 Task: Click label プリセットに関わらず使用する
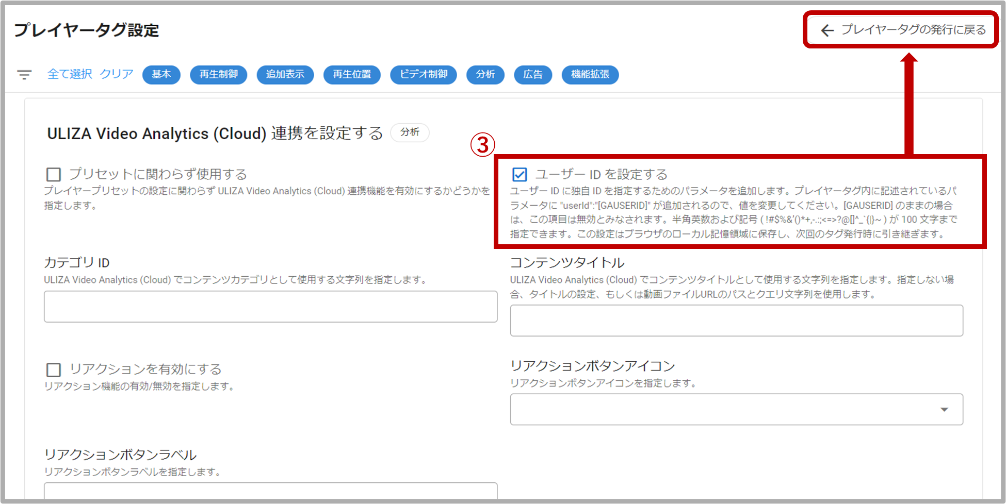click(x=158, y=174)
